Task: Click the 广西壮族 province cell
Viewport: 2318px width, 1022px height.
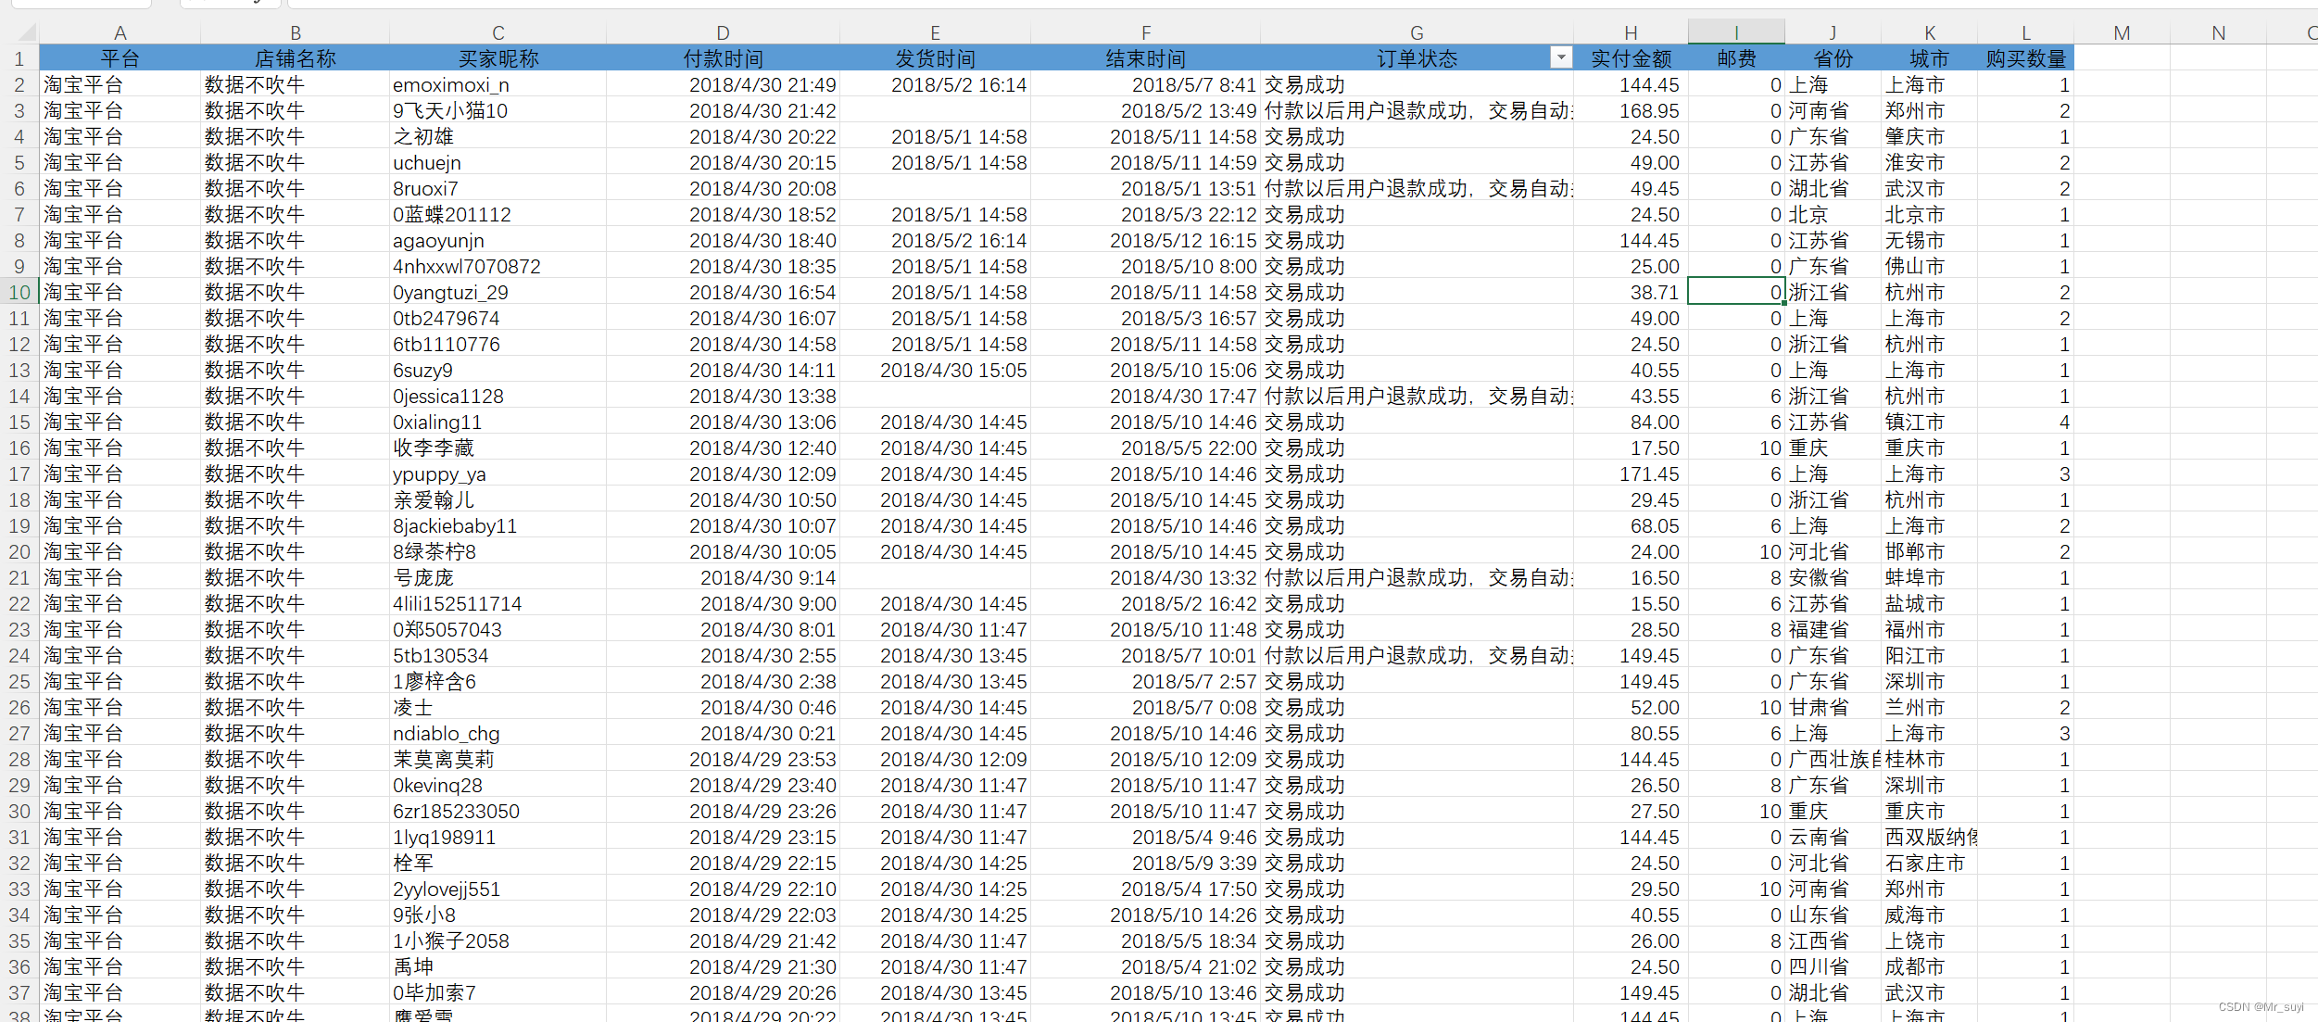Action: pyautogui.click(x=1833, y=760)
